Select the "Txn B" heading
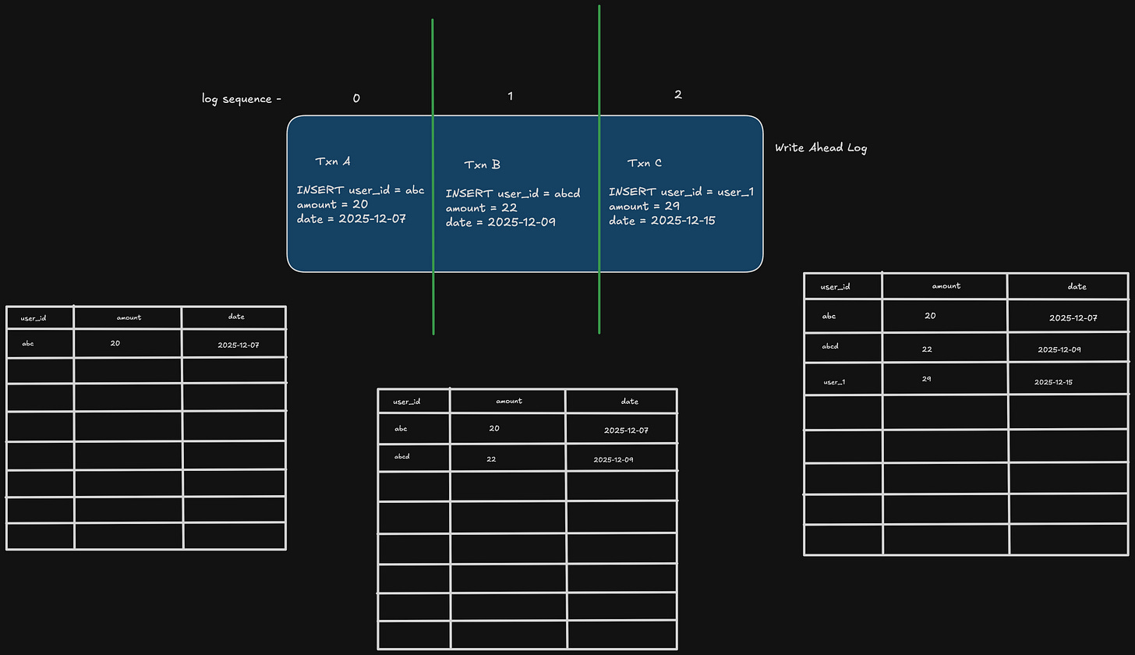The height and width of the screenshot is (655, 1135). pyautogui.click(x=483, y=165)
